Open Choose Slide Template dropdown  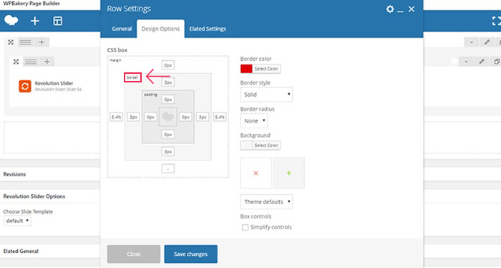[17, 221]
